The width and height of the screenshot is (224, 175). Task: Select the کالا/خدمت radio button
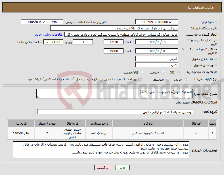(x=143, y=72)
